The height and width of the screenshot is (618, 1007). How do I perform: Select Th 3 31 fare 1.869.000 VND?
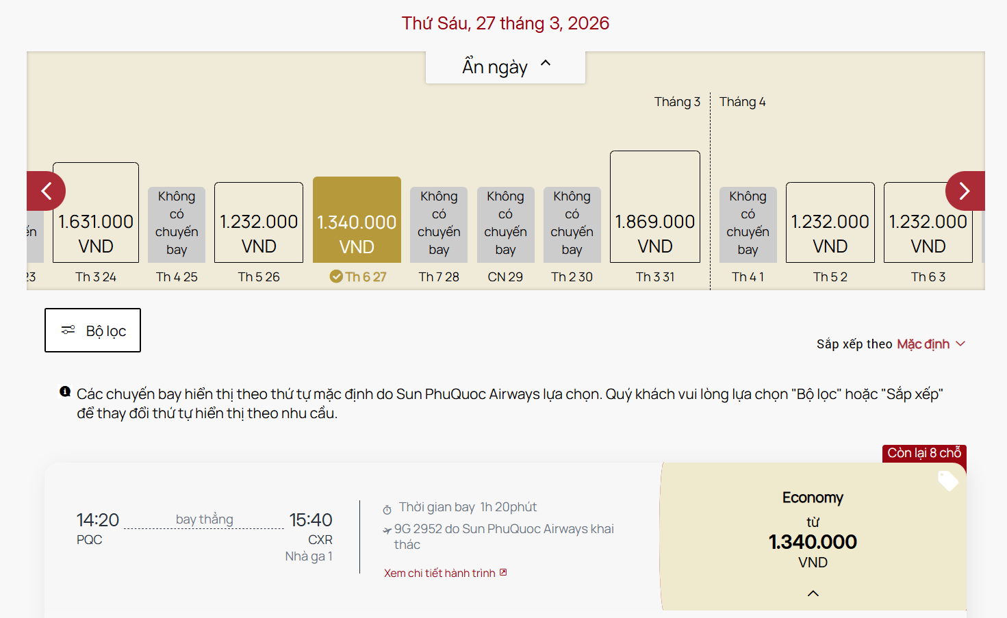click(655, 207)
